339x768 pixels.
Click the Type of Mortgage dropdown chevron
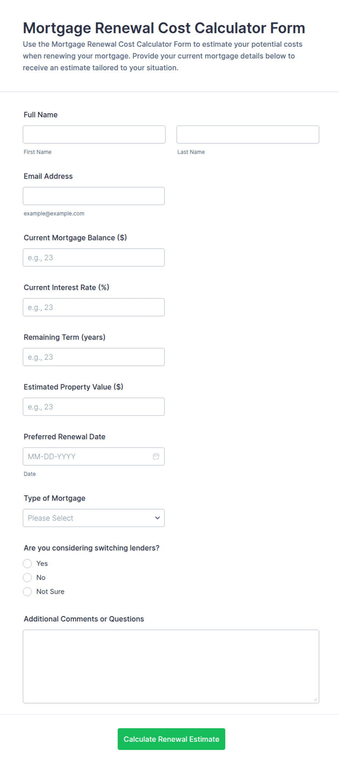(x=157, y=518)
